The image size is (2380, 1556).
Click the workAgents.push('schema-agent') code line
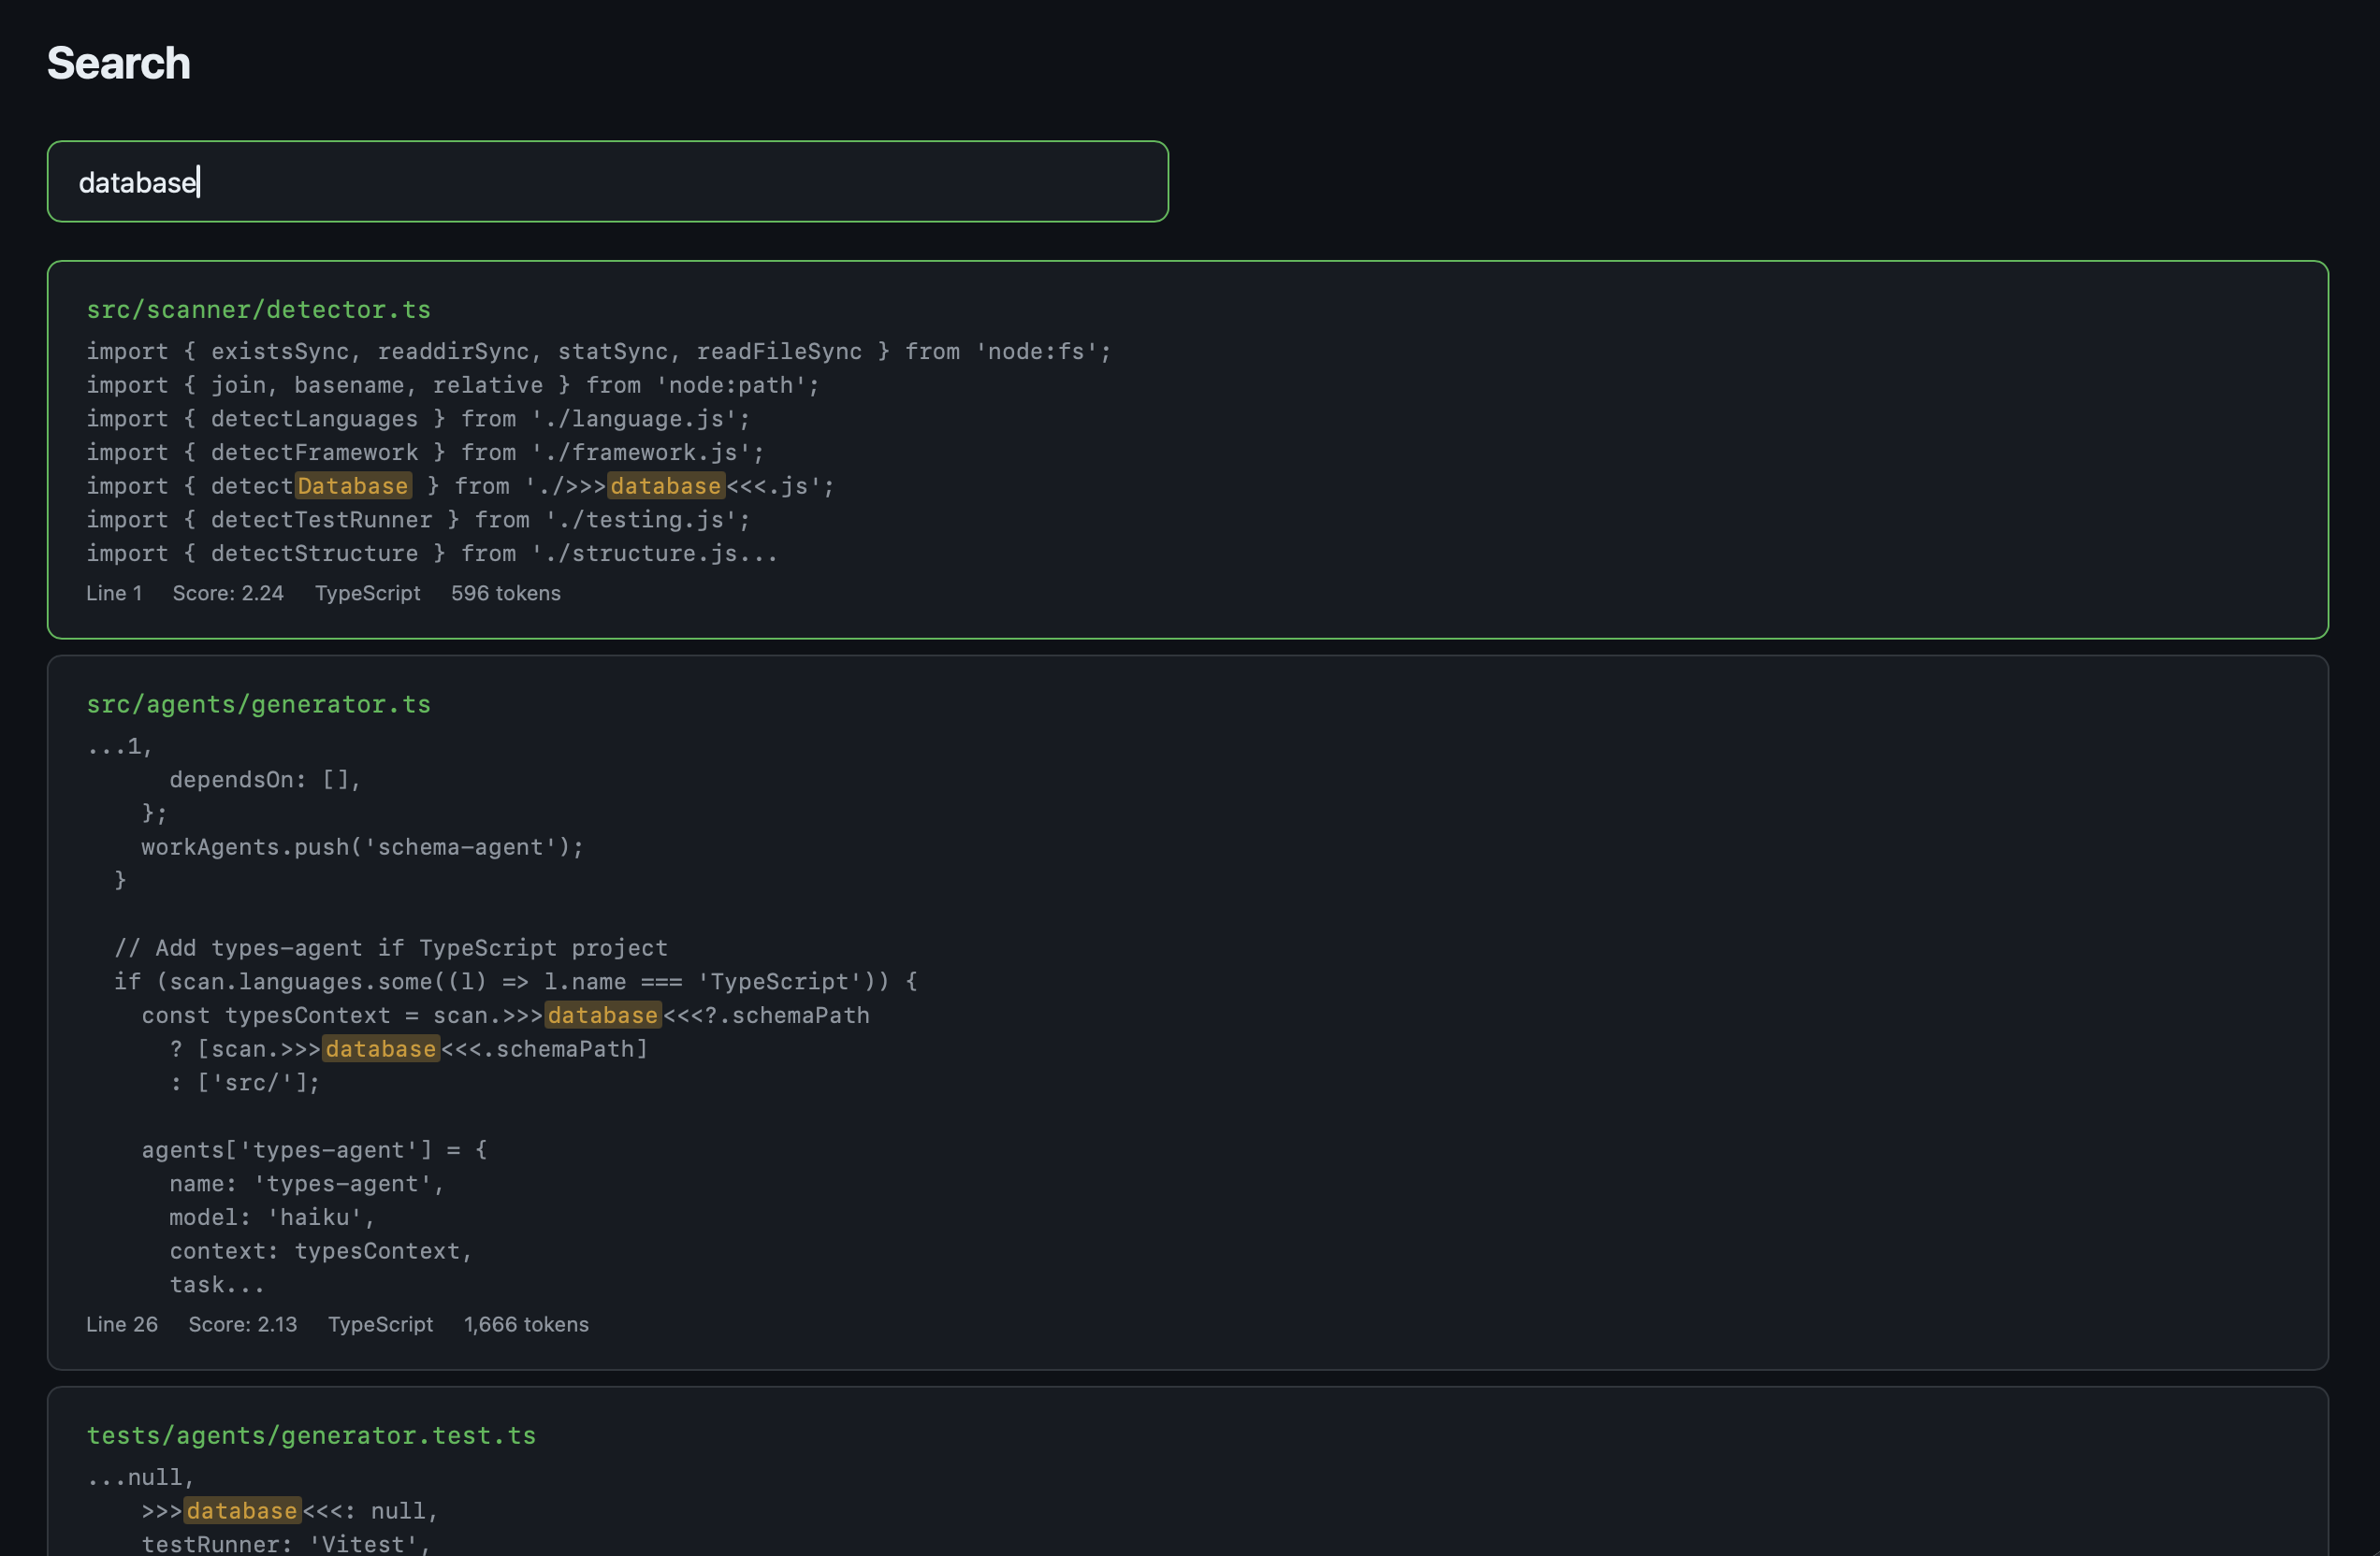coord(362,847)
